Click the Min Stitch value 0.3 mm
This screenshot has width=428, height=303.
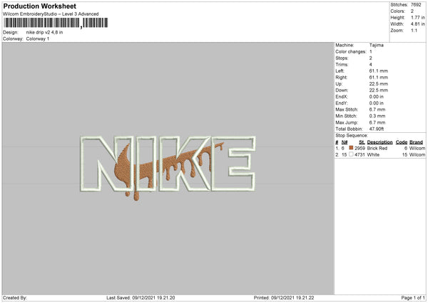(x=377, y=116)
